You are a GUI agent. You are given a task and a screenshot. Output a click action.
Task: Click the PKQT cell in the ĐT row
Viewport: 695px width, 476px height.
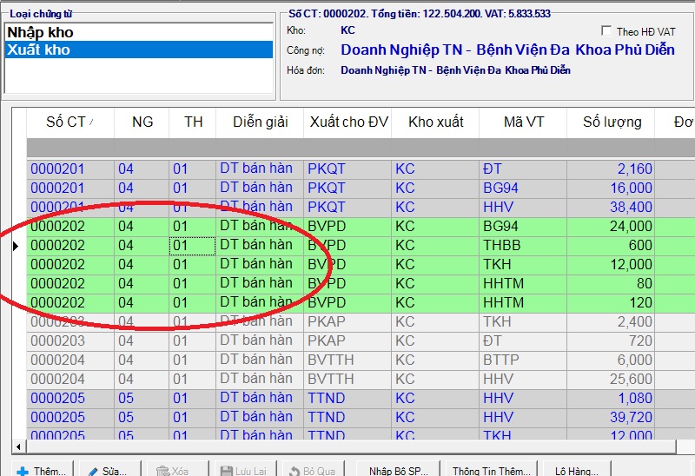pos(348,169)
